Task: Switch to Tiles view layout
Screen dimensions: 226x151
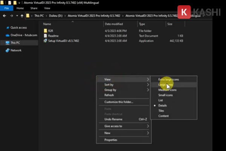Action: point(162,111)
